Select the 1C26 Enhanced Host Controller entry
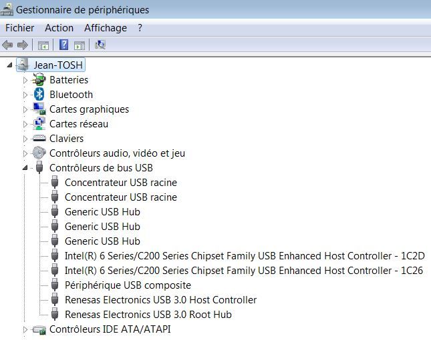This screenshot has width=431, height=340. (x=244, y=271)
